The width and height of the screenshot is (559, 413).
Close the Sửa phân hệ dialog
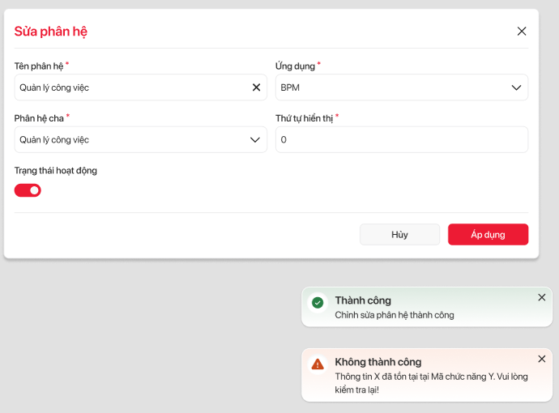coord(522,32)
